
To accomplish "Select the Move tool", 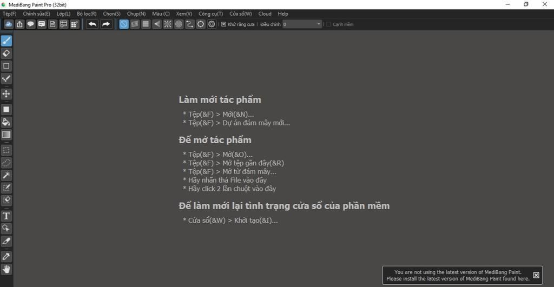I will coord(6,94).
